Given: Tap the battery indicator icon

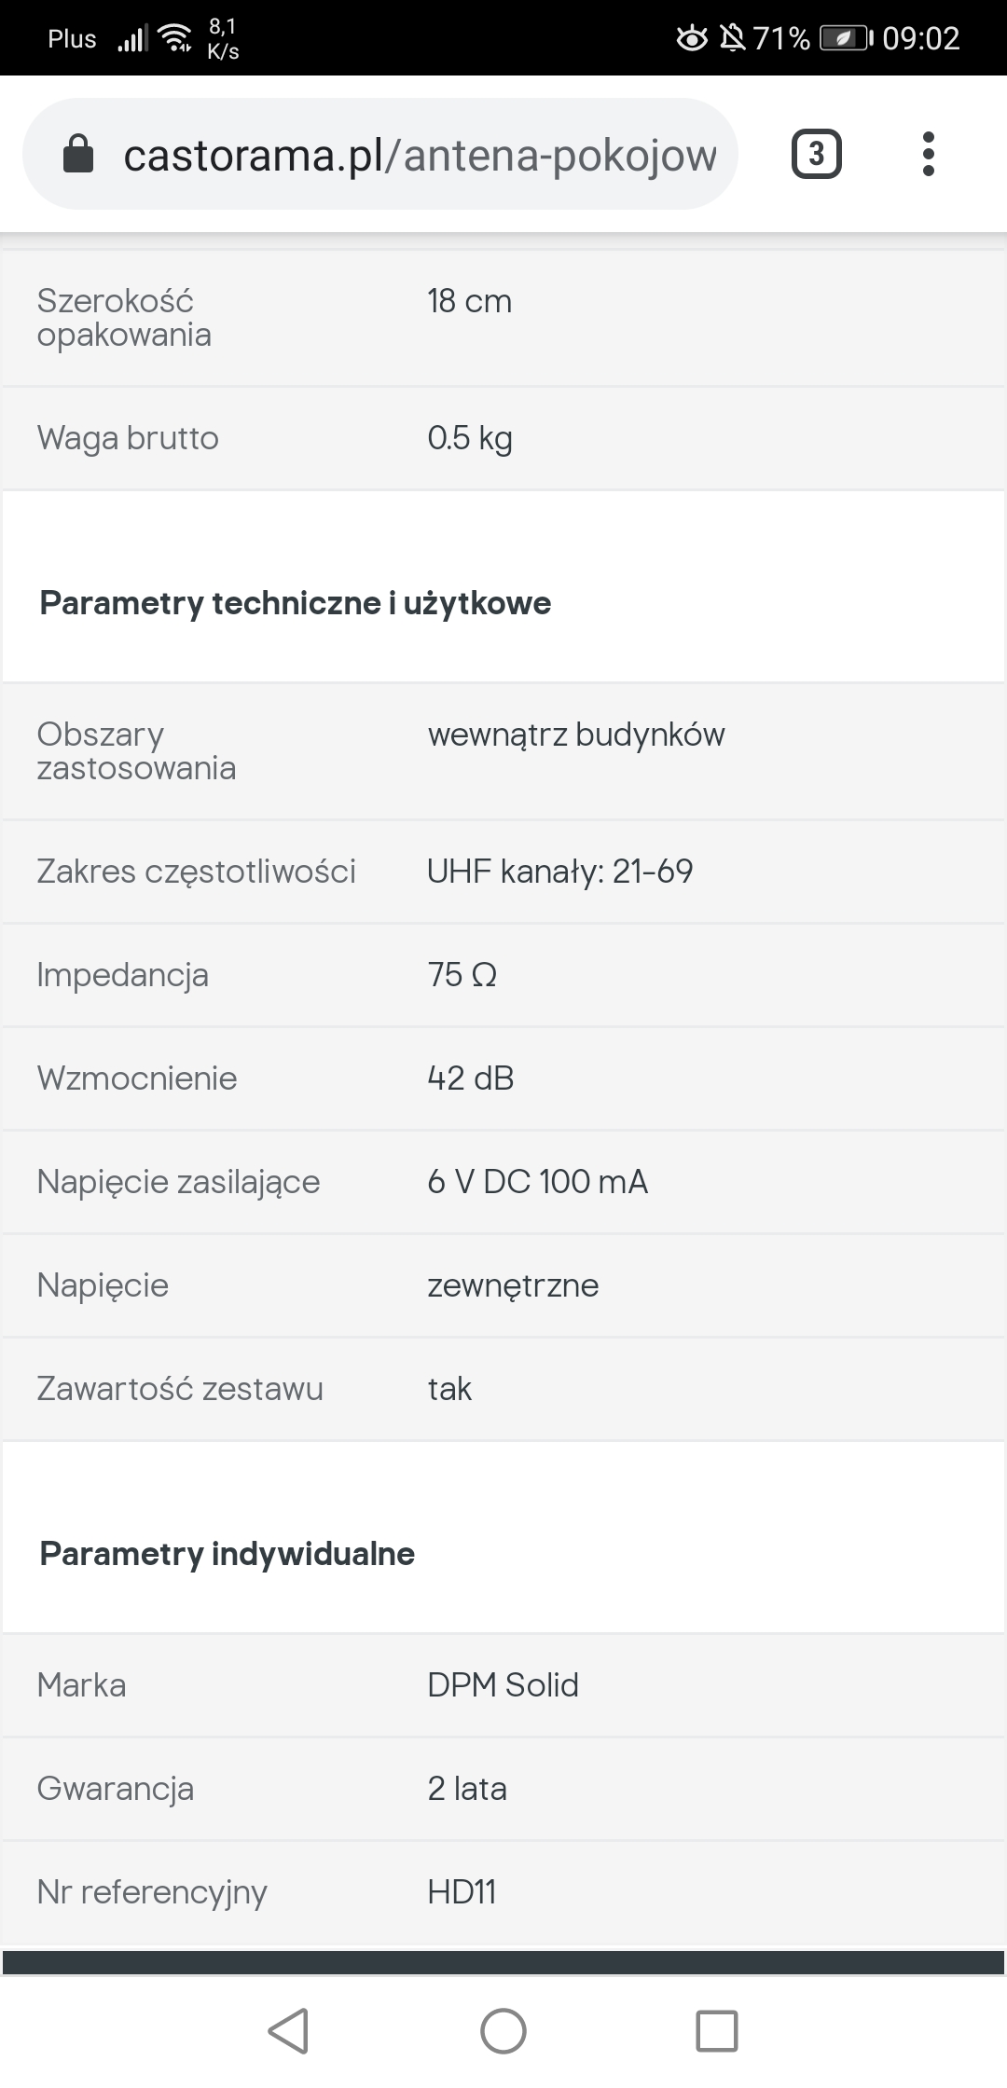Looking at the screenshot, I should coord(845,38).
